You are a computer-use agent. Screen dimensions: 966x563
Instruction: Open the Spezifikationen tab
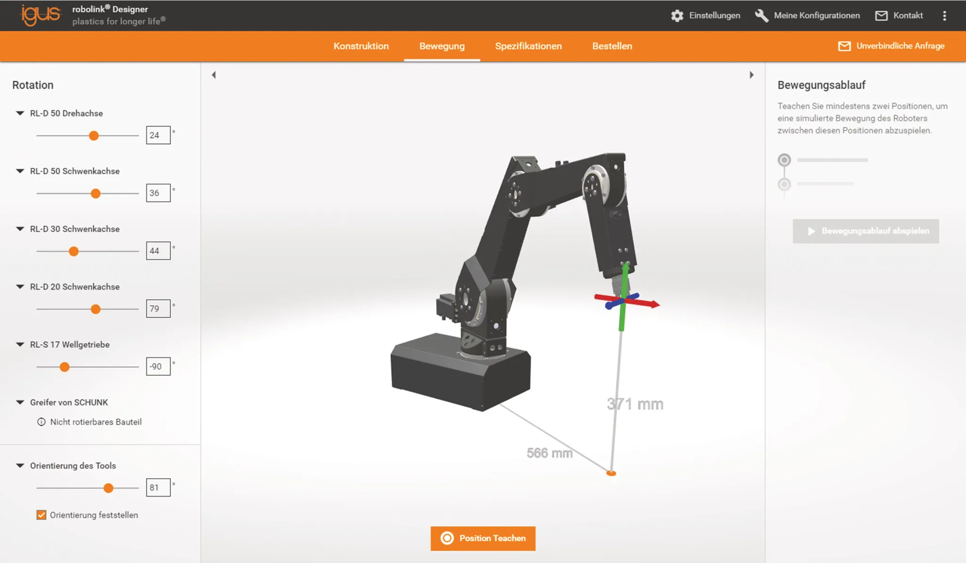point(528,46)
